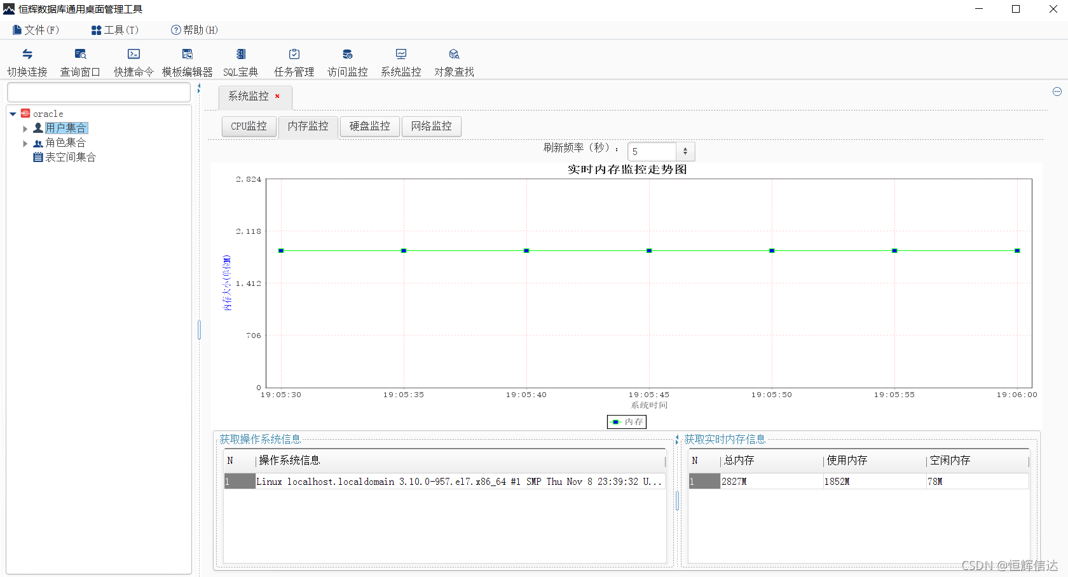Click the 空闲内存 column header
The height and width of the screenshot is (577, 1068).
(x=978, y=460)
